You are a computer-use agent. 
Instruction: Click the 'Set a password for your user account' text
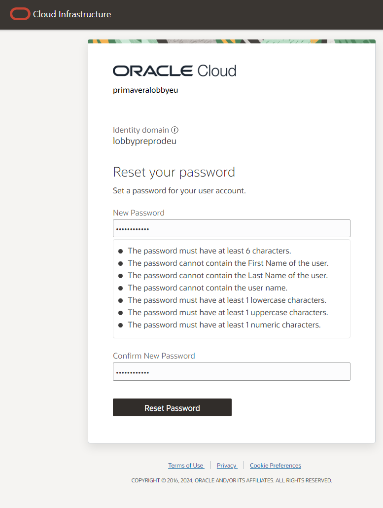179,190
